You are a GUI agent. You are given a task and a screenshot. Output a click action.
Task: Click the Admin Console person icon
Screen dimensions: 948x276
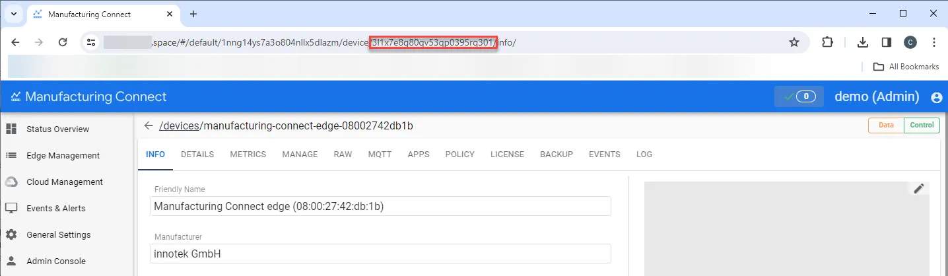pyautogui.click(x=11, y=261)
